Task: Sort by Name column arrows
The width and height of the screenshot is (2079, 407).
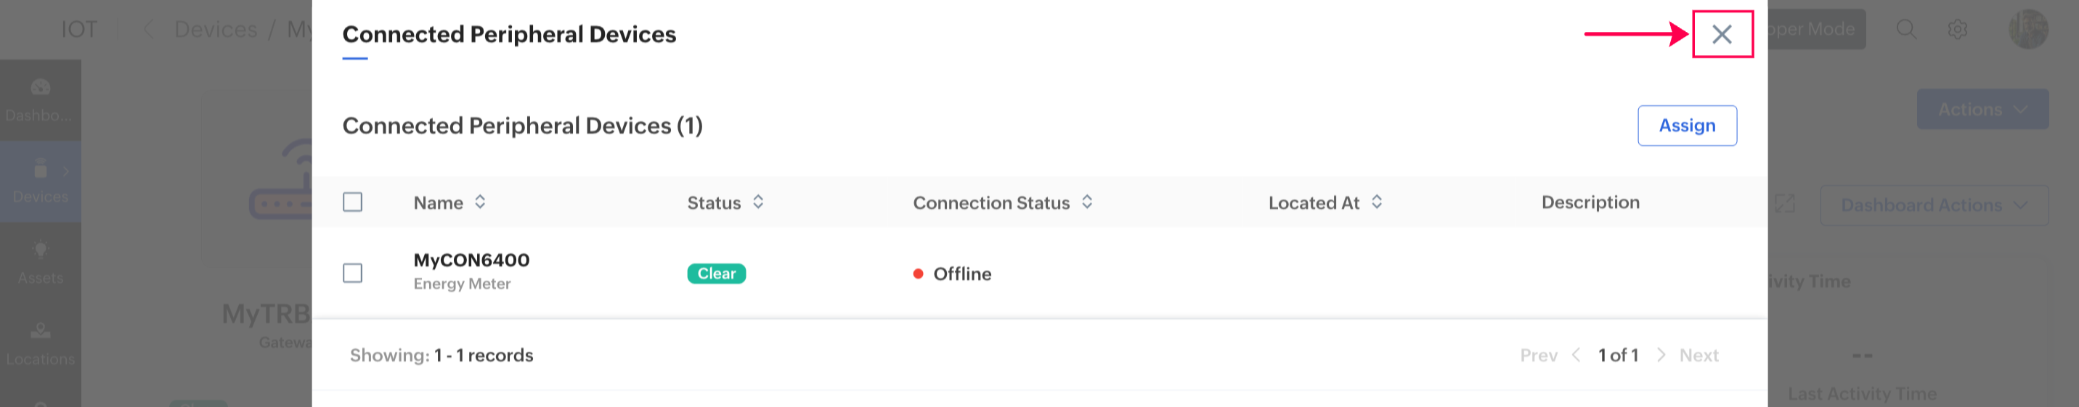Action: [x=480, y=202]
